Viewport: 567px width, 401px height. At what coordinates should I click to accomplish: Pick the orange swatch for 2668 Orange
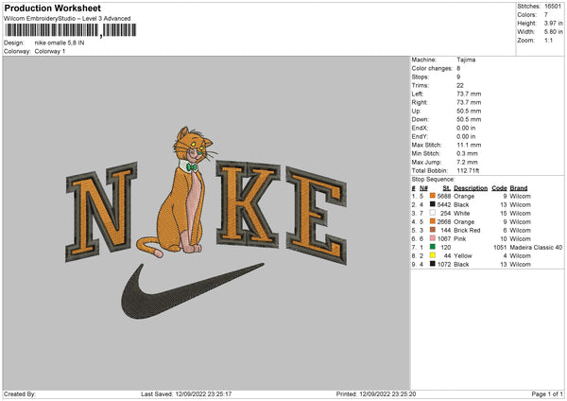point(433,221)
